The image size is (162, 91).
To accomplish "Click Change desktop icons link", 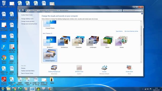I will 27,19.
